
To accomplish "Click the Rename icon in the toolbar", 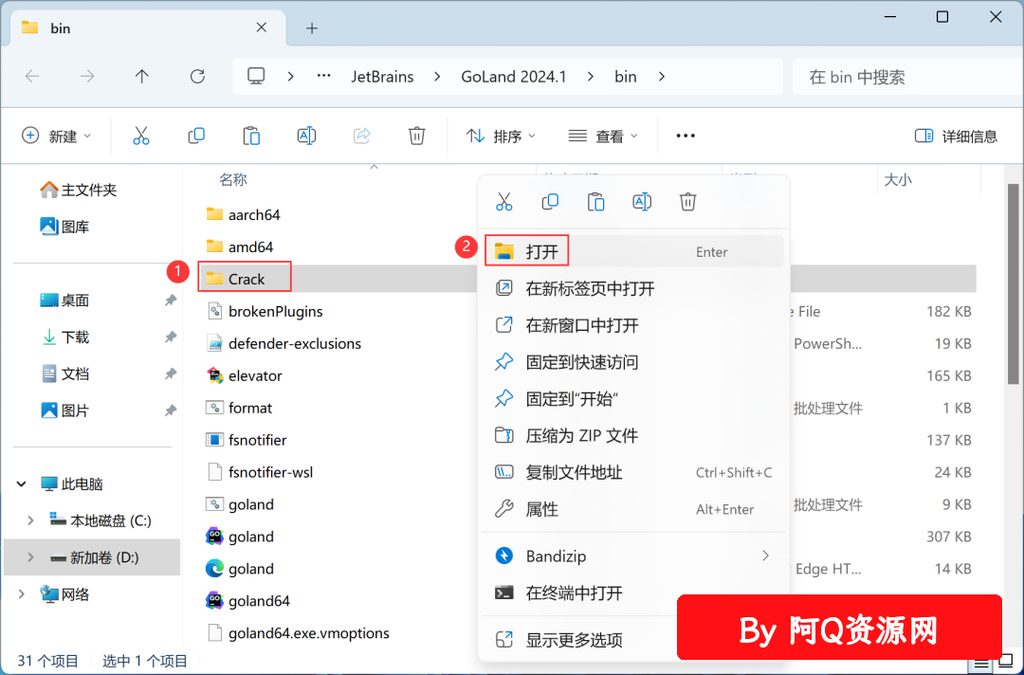I will [x=306, y=136].
